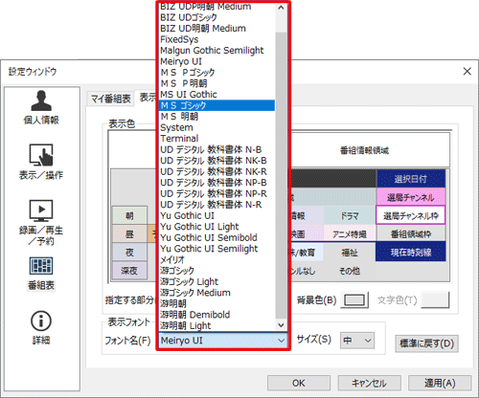Click the 適用(A) button
Image resolution: width=479 pixels, height=398 pixels.
tap(440, 383)
